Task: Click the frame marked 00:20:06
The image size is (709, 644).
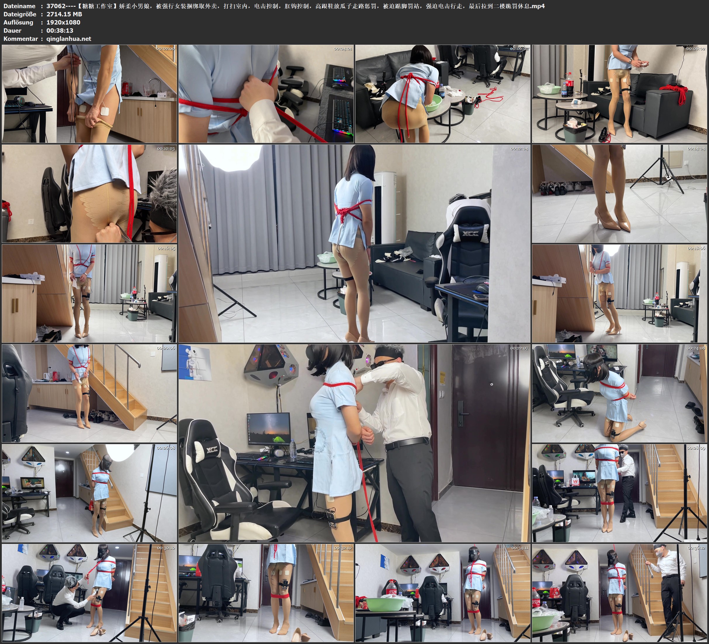Action: point(89,393)
